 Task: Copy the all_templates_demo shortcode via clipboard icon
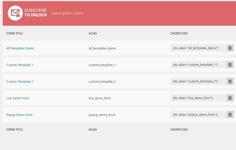click(230, 48)
